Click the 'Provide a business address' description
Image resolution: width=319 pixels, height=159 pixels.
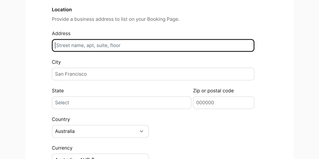point(116,19)
